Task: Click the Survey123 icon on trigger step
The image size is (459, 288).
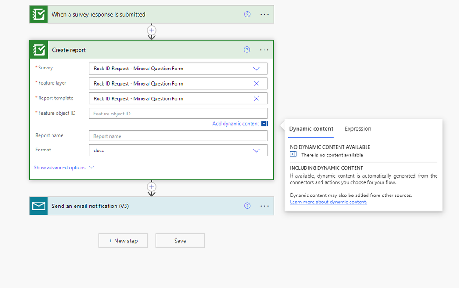Action: coord(39,14)
